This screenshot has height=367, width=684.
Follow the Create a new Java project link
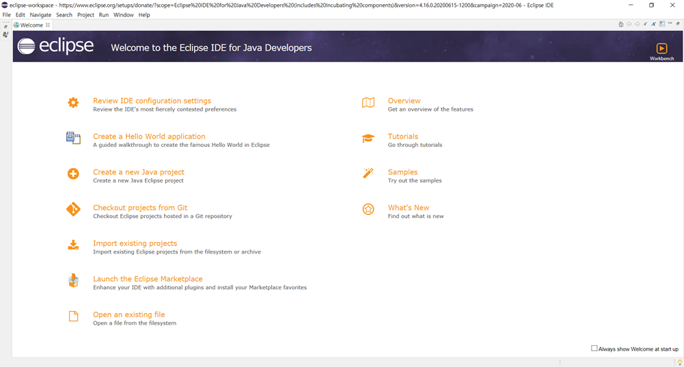[139, 172]
